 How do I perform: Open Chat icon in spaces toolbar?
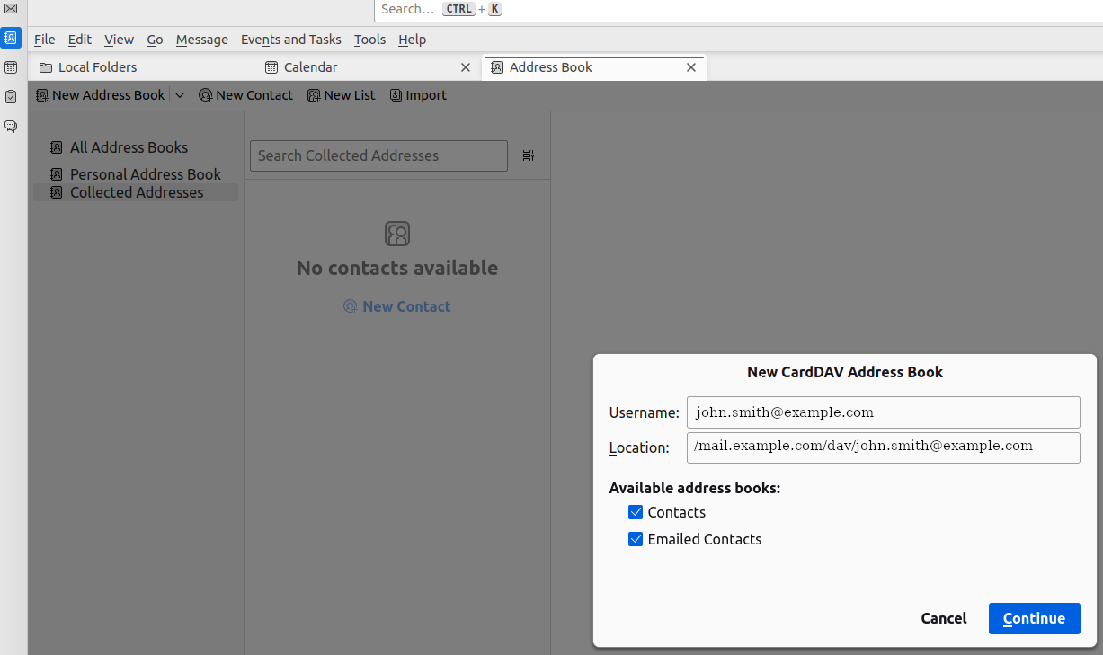(11, 127)
